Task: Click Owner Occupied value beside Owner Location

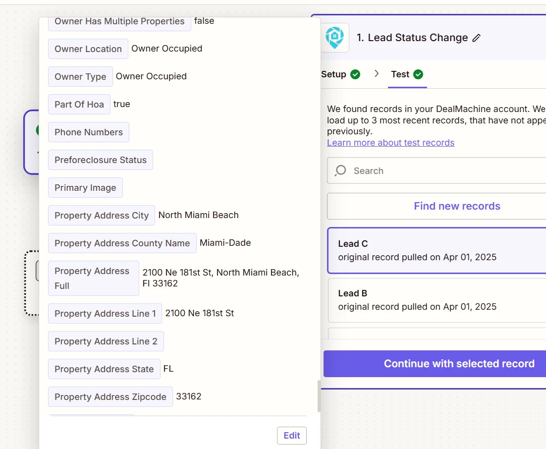Action: [167, 49]
